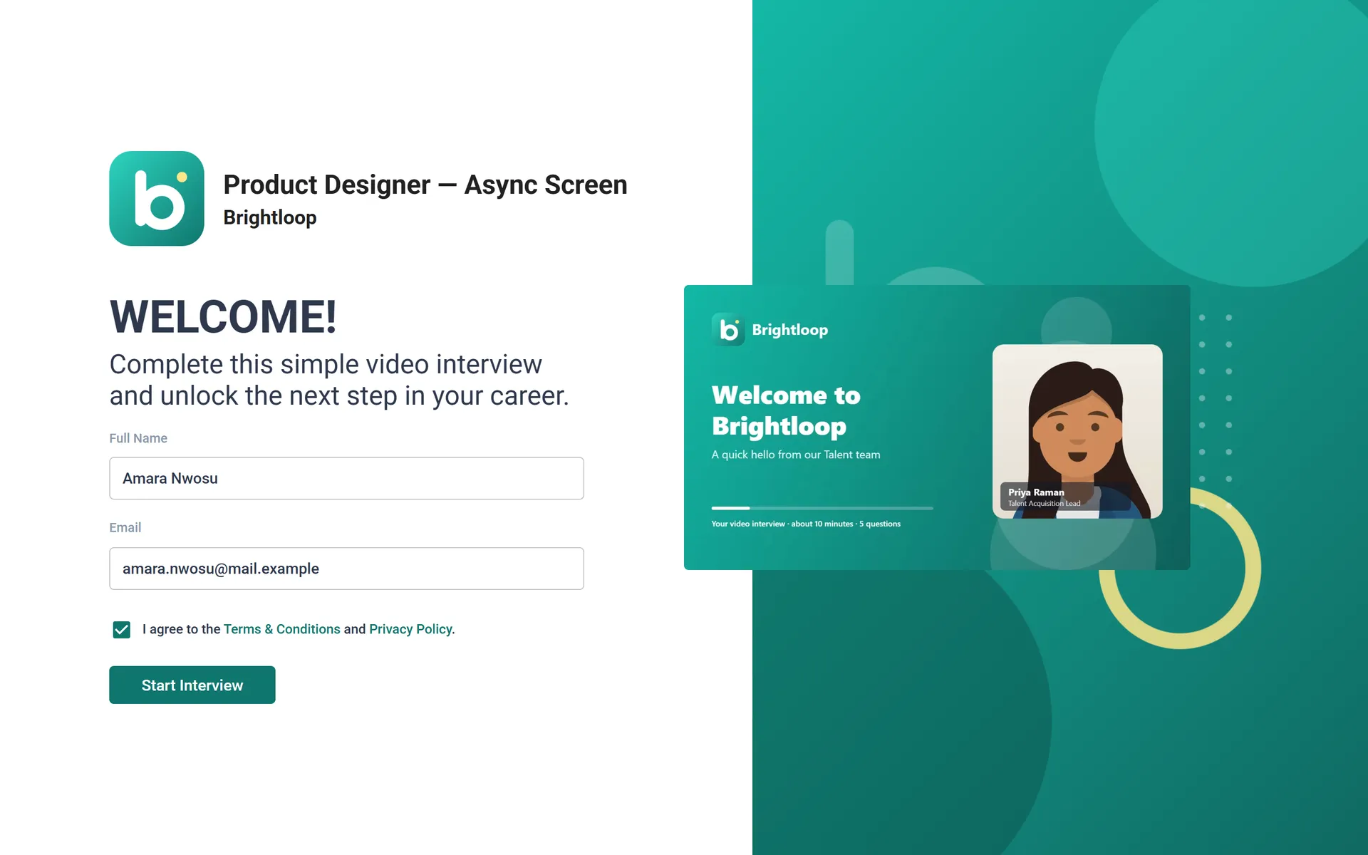Click the 'WELCOME!' heading
The height and width of the screenshot is (855, 1368).
click(x=223, y=316)
